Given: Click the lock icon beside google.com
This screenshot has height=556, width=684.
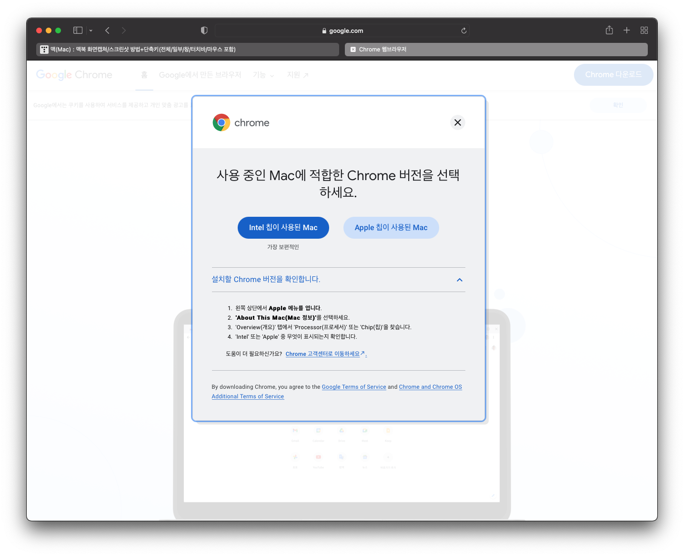Looking at the screenshot, I should tap(324, 31).
